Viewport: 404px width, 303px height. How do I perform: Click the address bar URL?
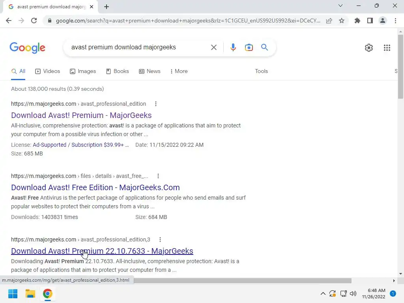pyautogui.click(x=188, y=21)
